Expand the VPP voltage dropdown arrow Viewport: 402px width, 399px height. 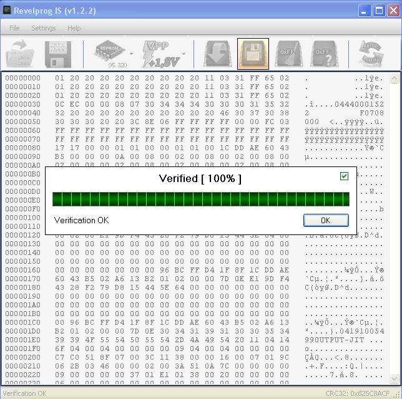[x=184, y=54]
